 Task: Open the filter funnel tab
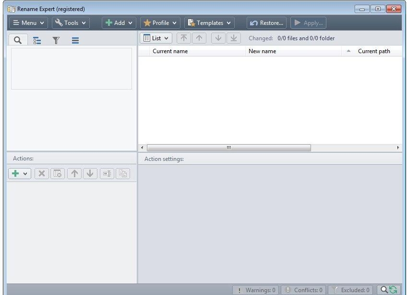pos(56,40)
